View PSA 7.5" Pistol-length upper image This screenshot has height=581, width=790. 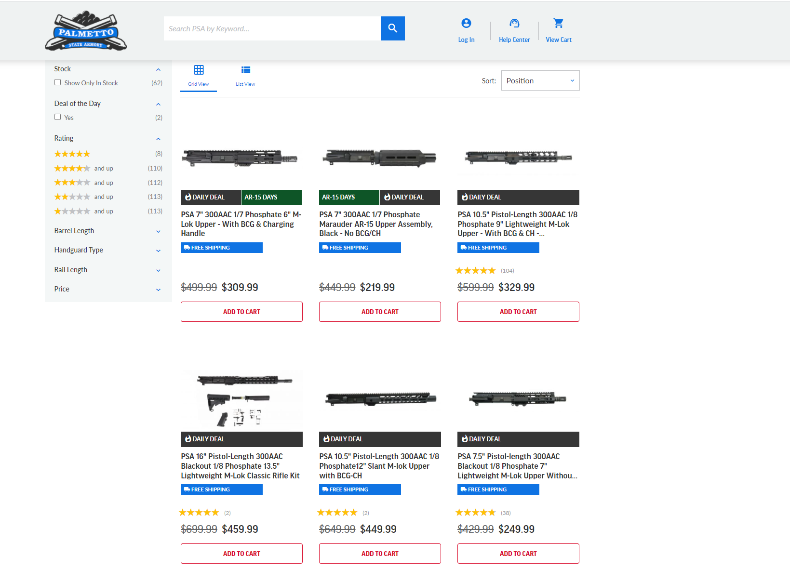pyautogui.click(x=518, y=399)
